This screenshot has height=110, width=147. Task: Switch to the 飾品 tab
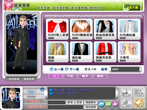click(x=100, y=76)
